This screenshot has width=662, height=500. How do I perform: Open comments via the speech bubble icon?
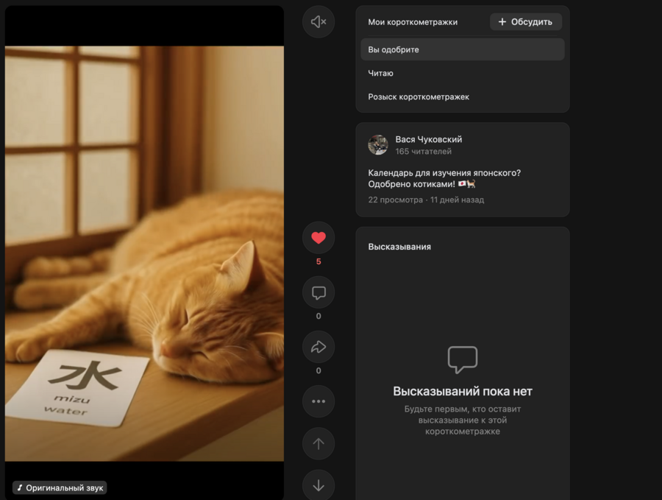point(318,292)
